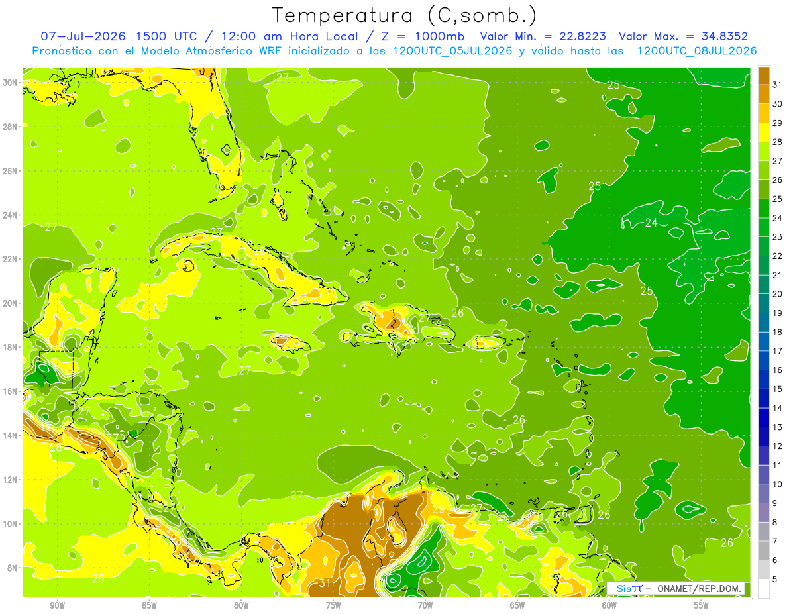
Task: Click the '13' value on color legend
Action: coord(778,427)
